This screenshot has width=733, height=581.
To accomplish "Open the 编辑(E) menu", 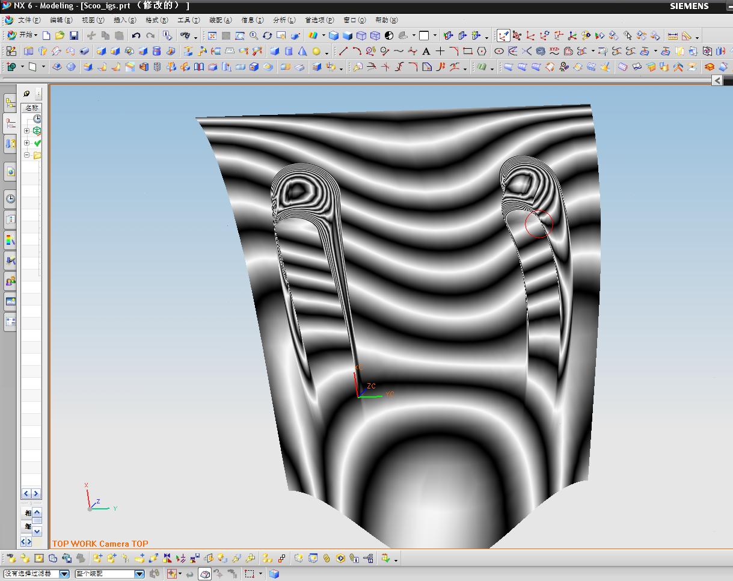I will (x=61, y=20).
